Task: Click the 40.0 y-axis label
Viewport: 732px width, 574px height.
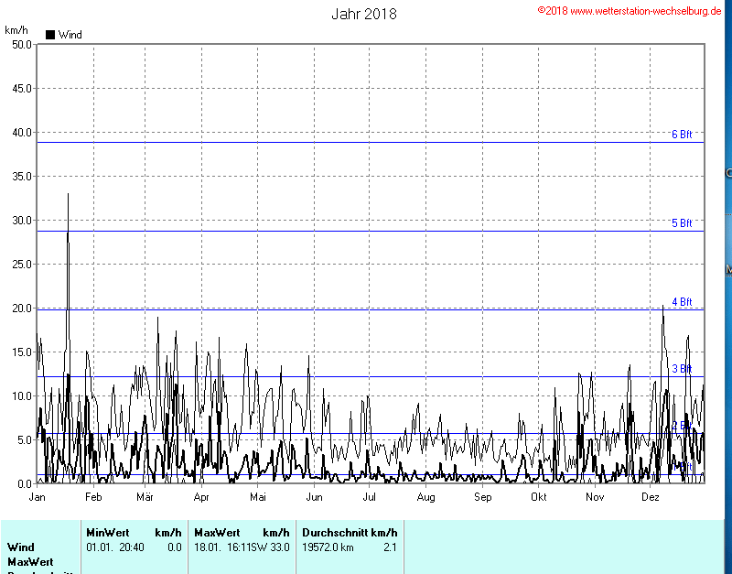Action: point(22,133)
